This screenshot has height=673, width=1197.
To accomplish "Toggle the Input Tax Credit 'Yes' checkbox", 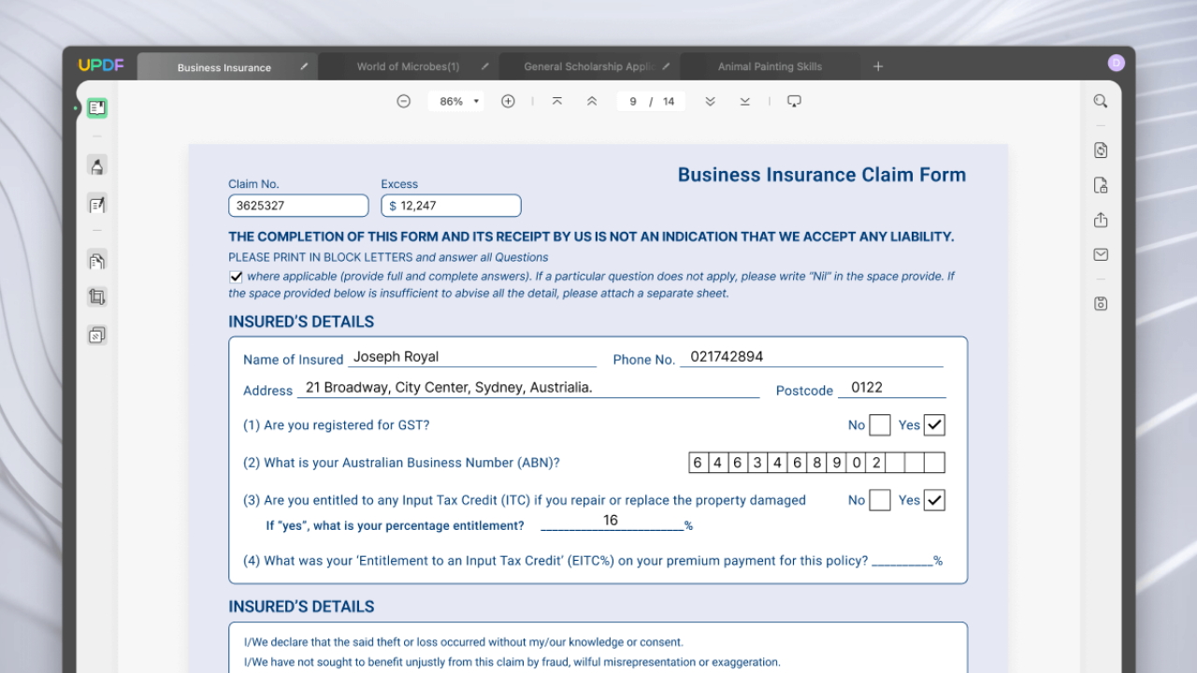I will coord(933,500).
